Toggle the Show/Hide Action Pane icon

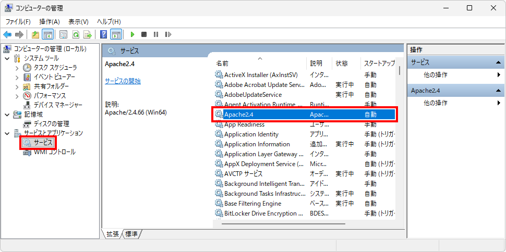[116, 34]
